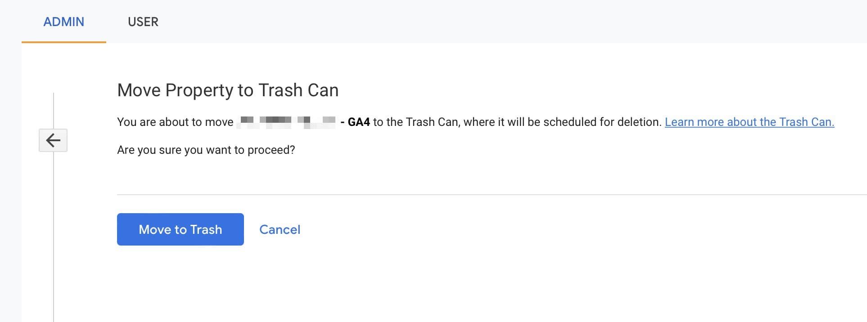
Task: Confirm by clicking Move to Trash
Action: click(x=180, y=229)
